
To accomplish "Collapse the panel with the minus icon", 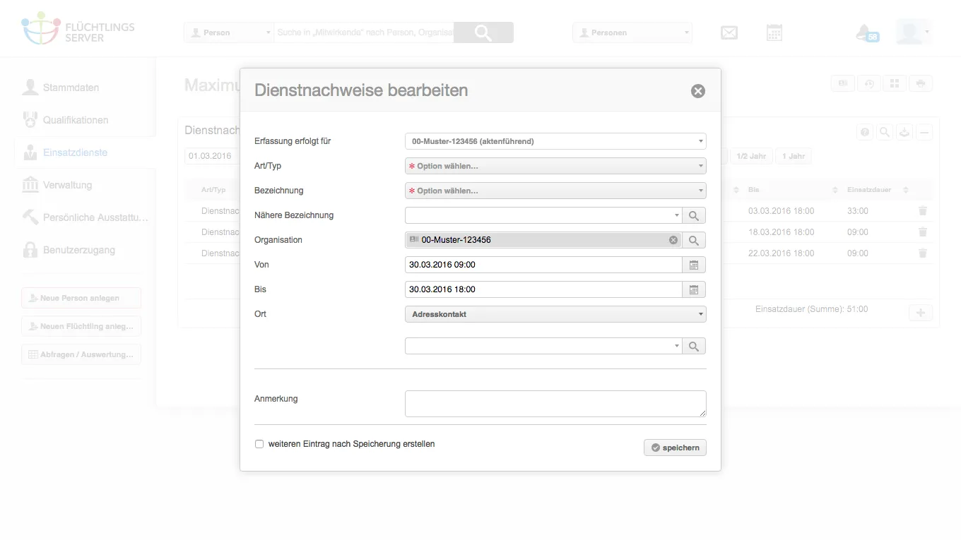I will pos(924,132).
